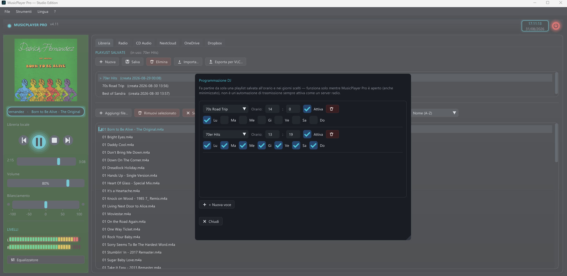Stop playback with the square button
Screen dimensions: 567x276
54,140
